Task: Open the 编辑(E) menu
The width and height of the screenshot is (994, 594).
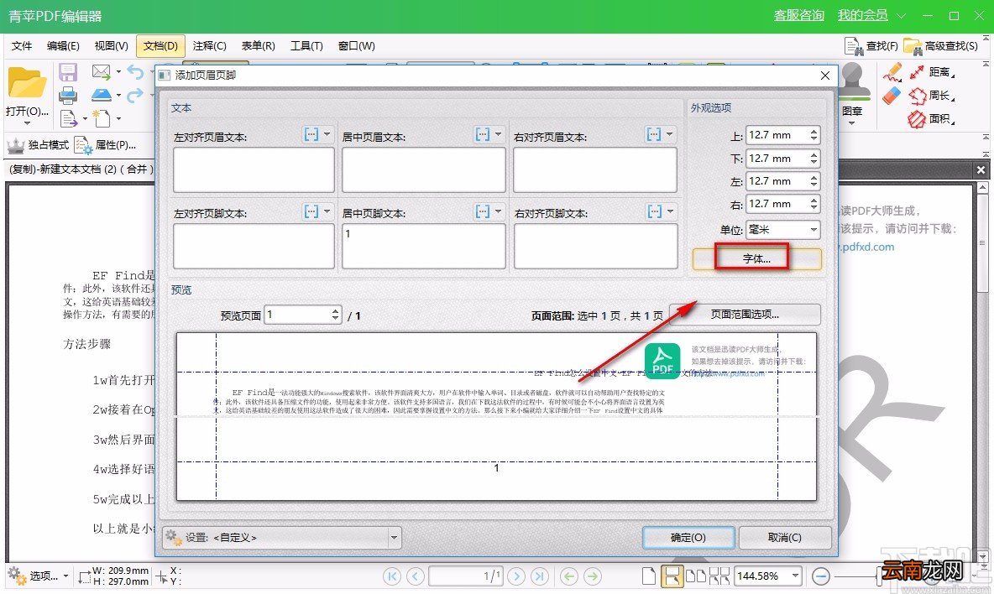Action: pos(63,45)
